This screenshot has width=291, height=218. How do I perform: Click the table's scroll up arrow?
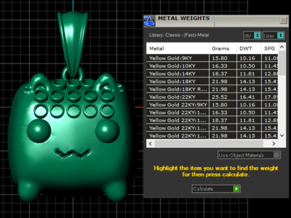click(x=282, y=47)
